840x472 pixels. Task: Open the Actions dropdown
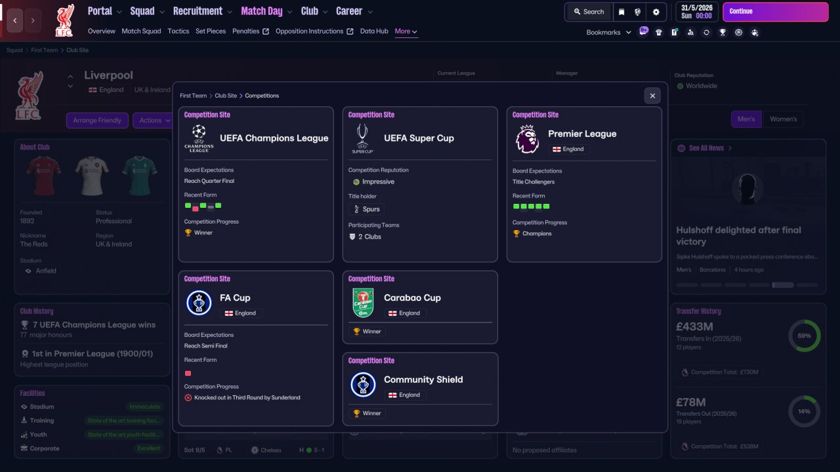click(x=155, y=121)
